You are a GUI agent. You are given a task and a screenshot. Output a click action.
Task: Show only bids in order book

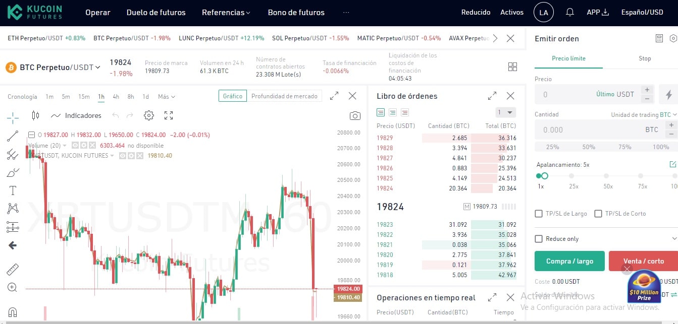coord(393,112)
